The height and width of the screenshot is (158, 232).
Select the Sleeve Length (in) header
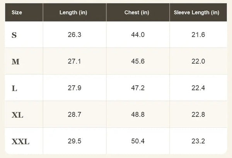pyautogui.click(x=196, y=12)
